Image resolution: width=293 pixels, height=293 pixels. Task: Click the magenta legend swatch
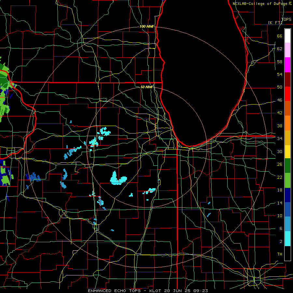coord(287,65)
